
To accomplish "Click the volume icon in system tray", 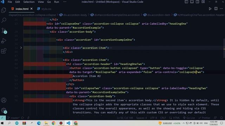I will click(x=201, y=123).
